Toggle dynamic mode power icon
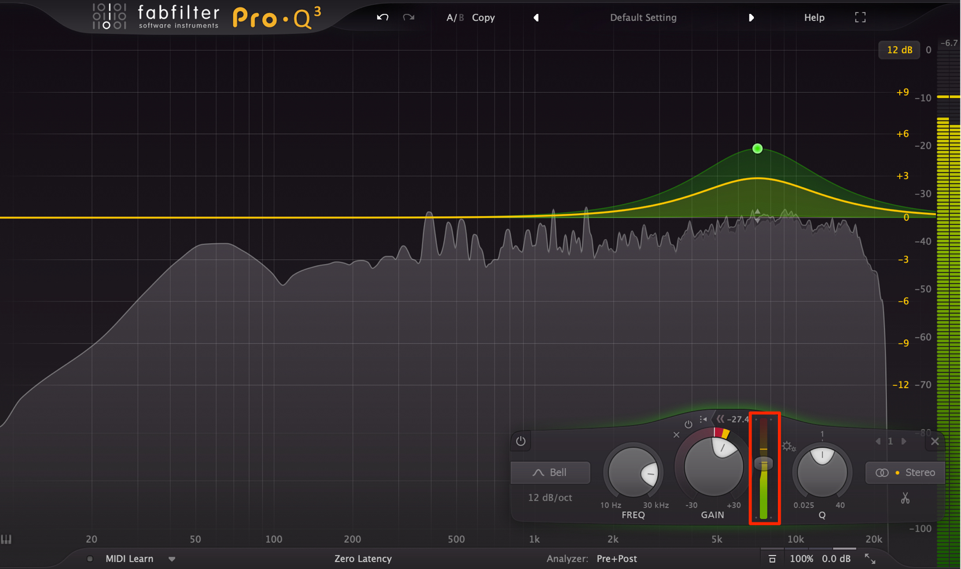 click(689, 424)
